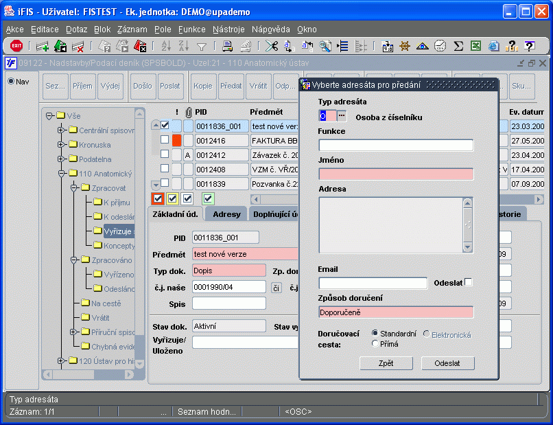Select the Přímá delivery route radio button
This screenshot has height=425, width=553.
point(375,344)
